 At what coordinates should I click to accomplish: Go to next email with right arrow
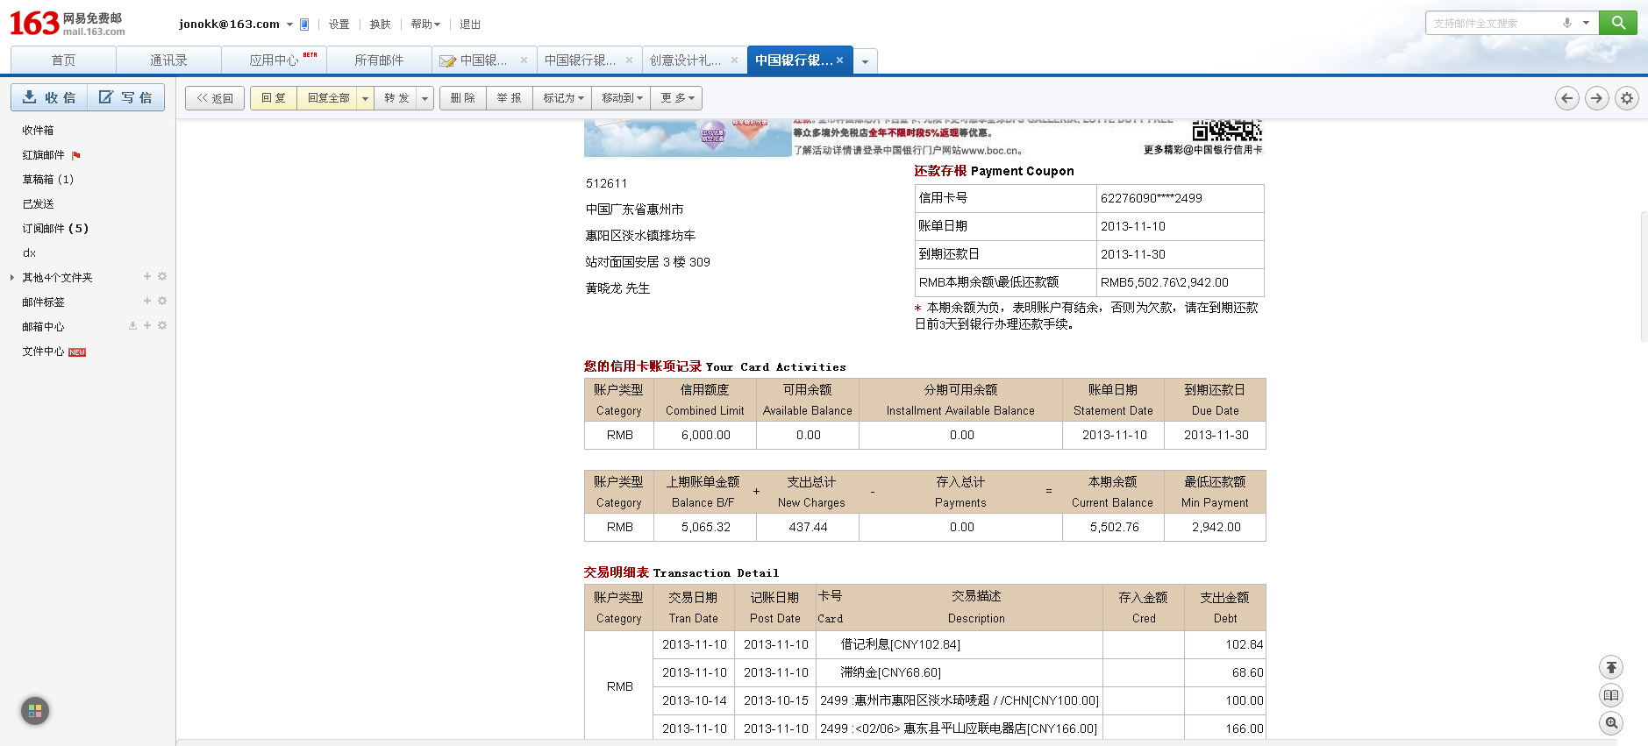point(1596,98)
